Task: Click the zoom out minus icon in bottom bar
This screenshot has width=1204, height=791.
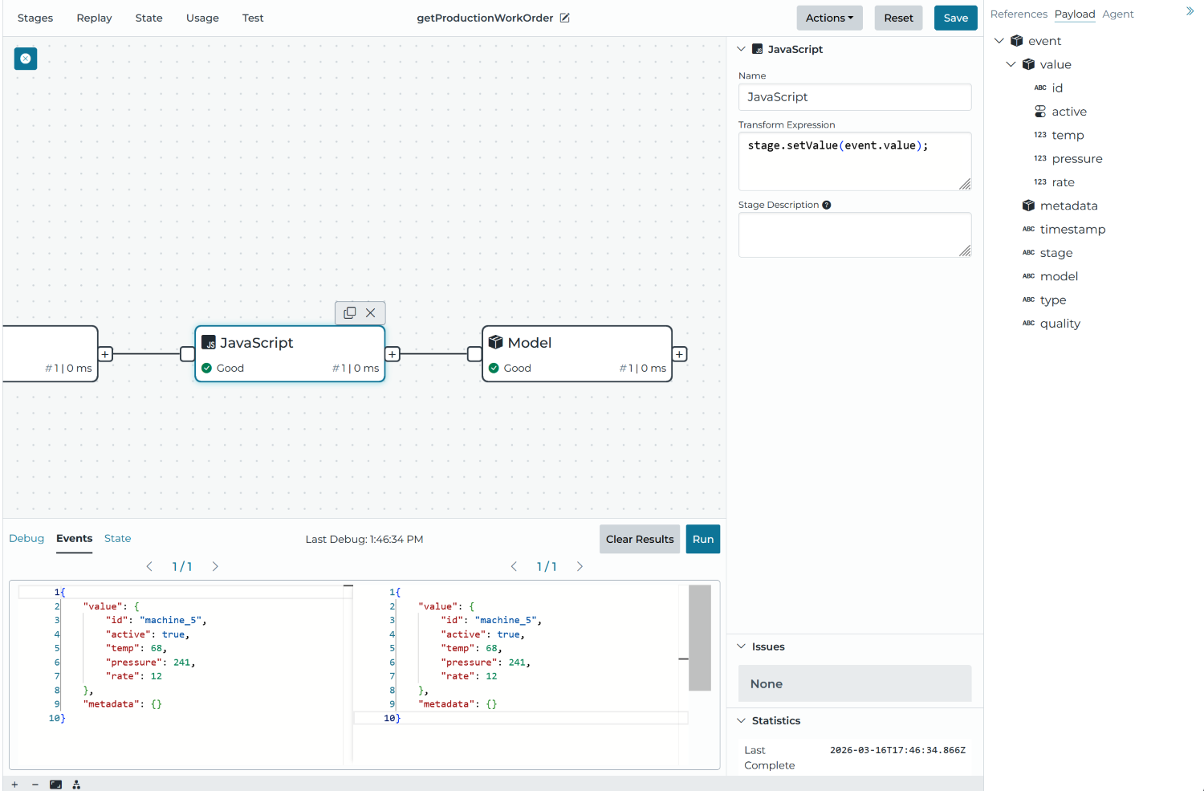Action: pyautogui.click(x=35, y=785)
